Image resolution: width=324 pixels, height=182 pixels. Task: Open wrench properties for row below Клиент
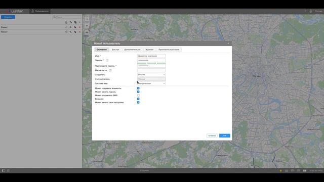point(71,32)
